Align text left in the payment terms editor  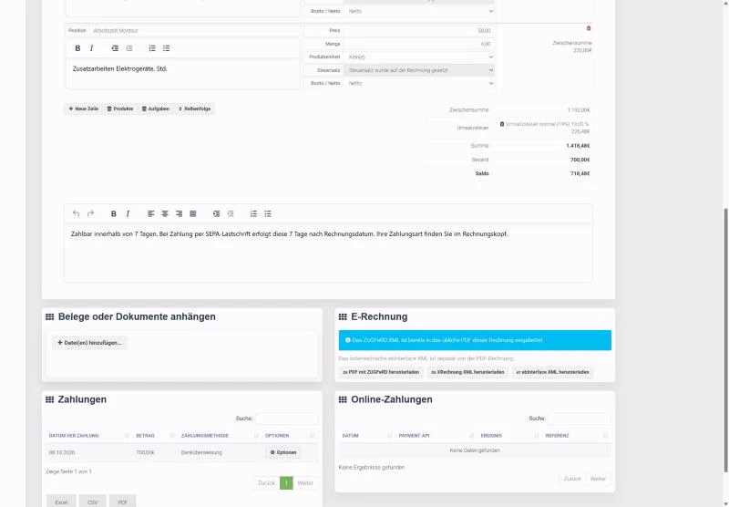[x=150, y=213]
